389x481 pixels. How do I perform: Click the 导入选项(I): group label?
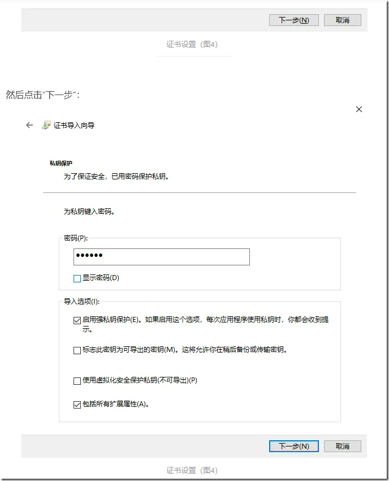point(81,301)
